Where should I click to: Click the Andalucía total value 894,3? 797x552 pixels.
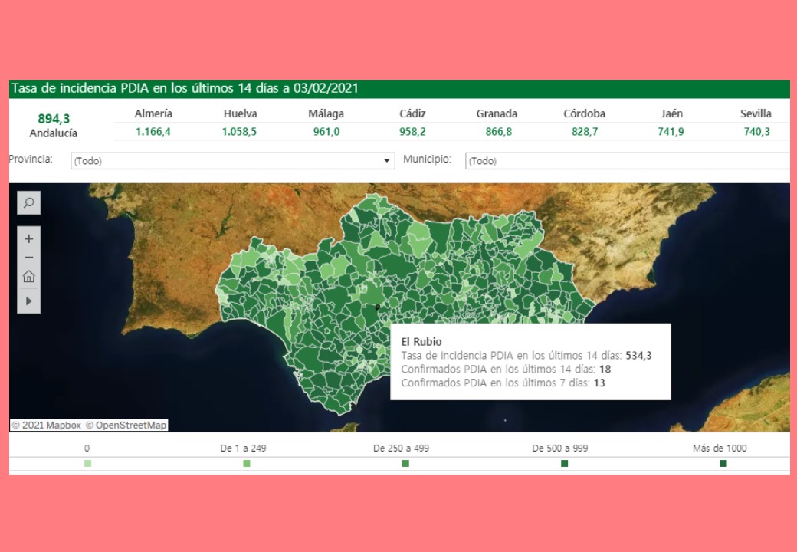pyautogui.click(x=54, y=119)
